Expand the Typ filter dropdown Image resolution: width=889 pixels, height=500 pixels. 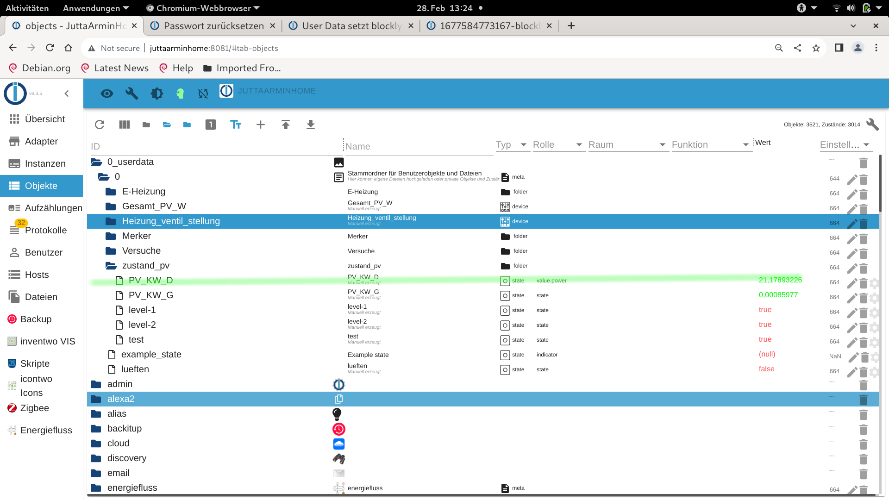523,145
